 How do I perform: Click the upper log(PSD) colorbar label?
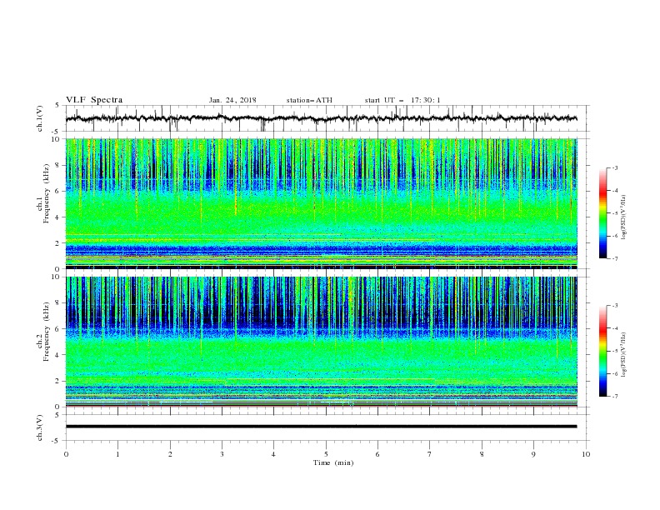coord(623,217)
